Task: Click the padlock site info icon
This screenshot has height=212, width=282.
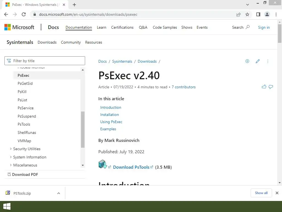Action: 35,14
